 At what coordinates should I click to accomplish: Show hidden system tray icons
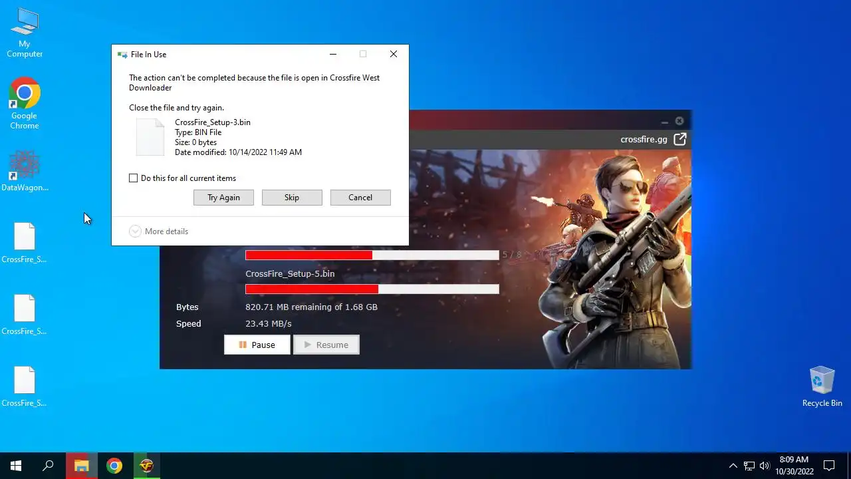[733, 466]
